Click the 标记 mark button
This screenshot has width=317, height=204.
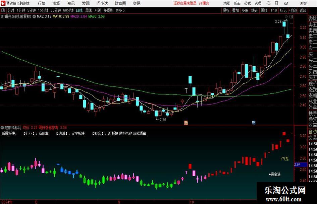pyautogui.click(x=283, y=10)
